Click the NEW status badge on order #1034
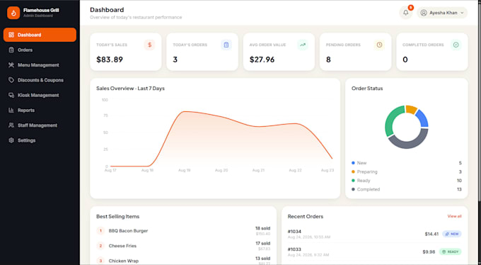Screen dimensions: 481x265 (452, 234)
